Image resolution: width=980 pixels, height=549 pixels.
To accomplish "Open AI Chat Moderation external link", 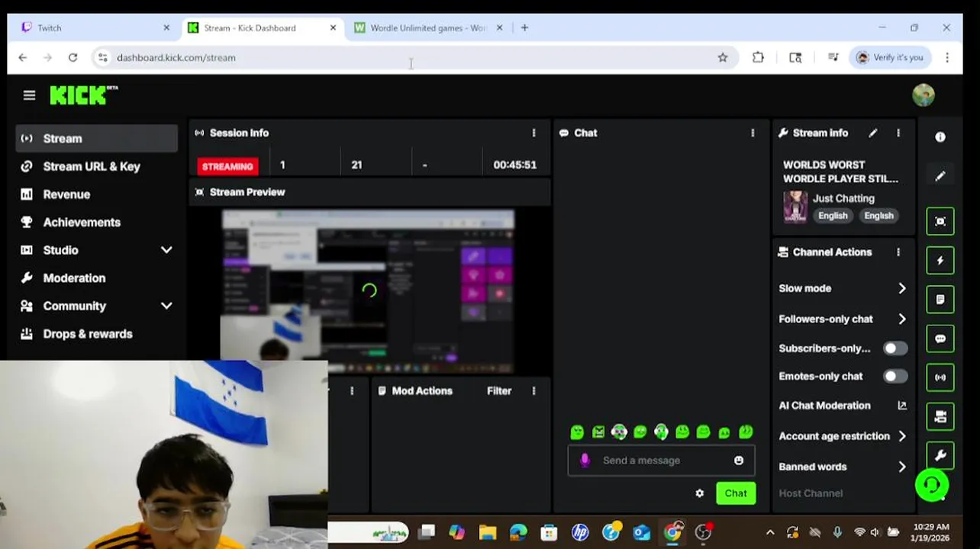I will click(902, 406).
